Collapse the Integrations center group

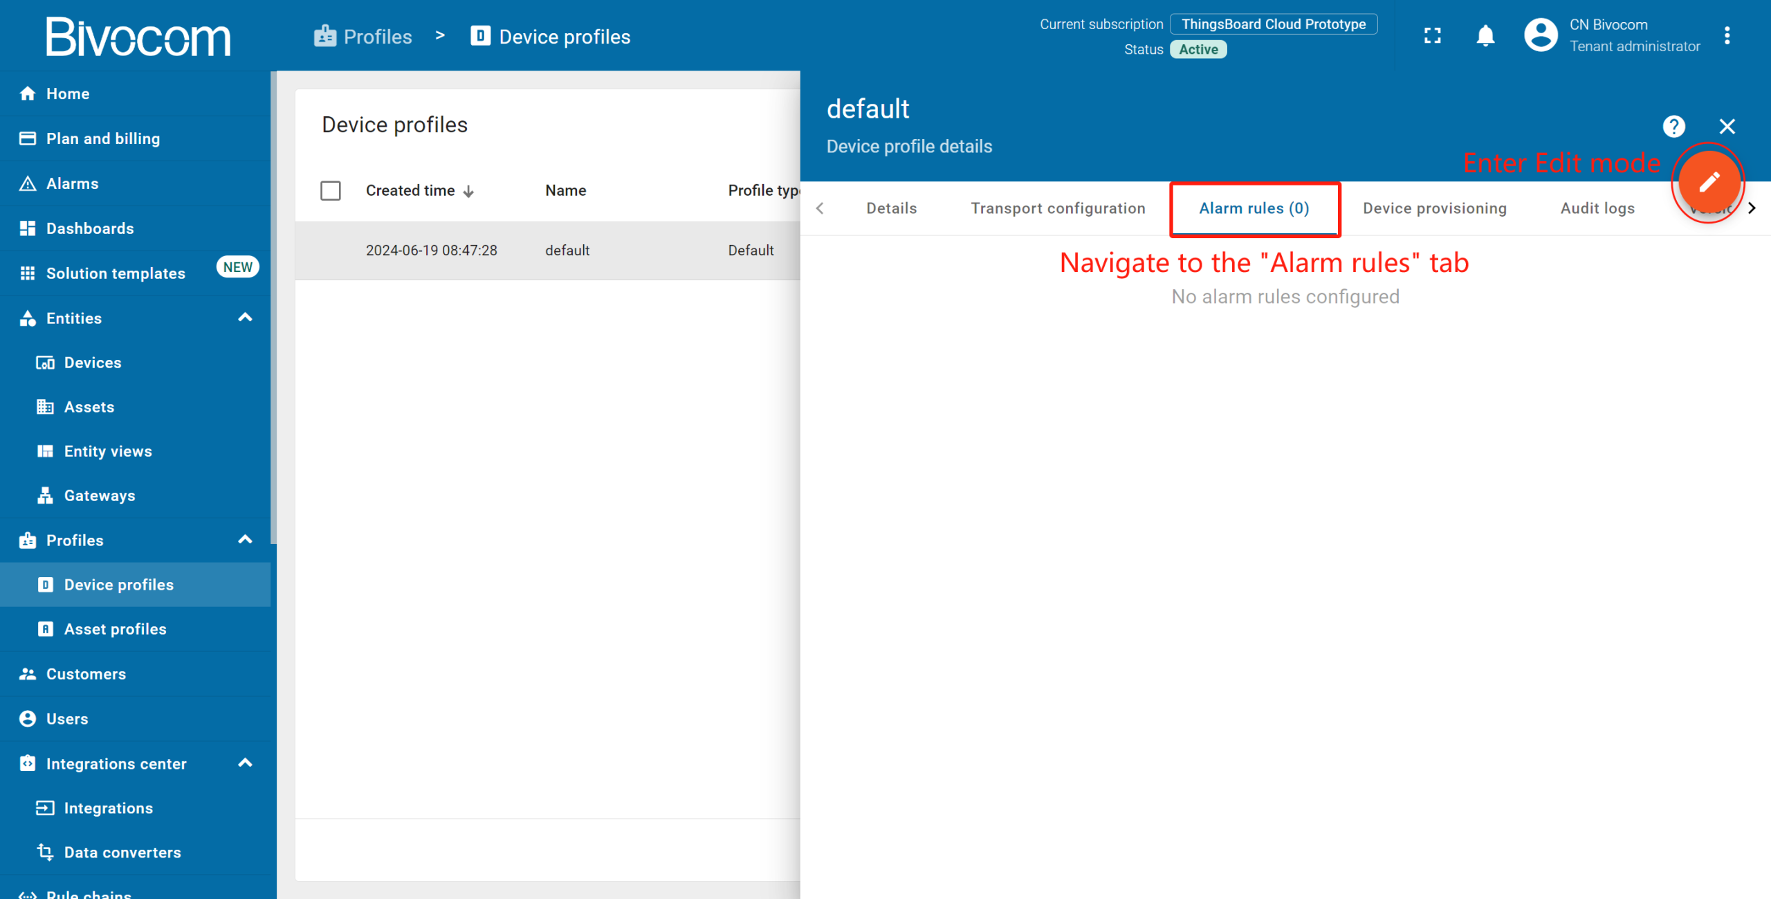[245, 763]
